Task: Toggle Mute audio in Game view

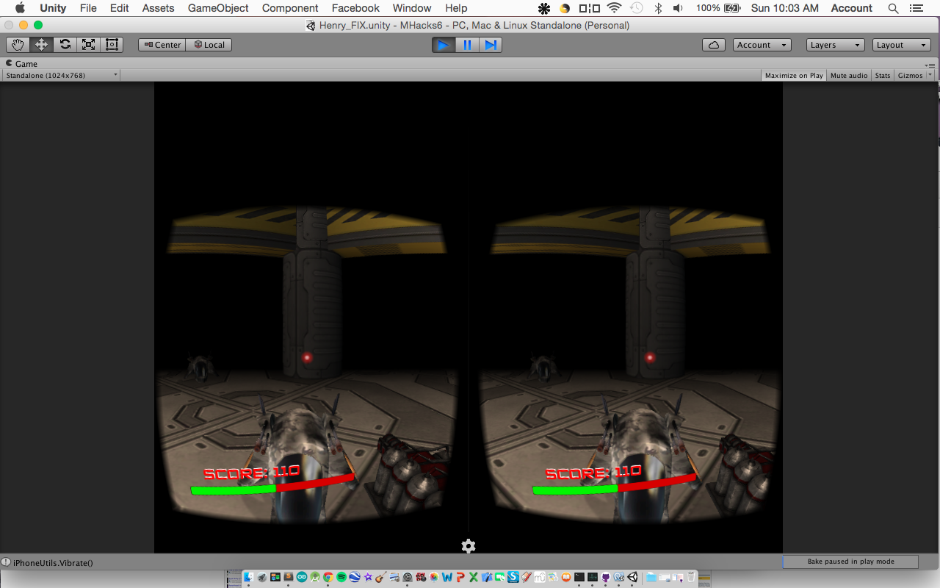Action: (x=849, y=75)
